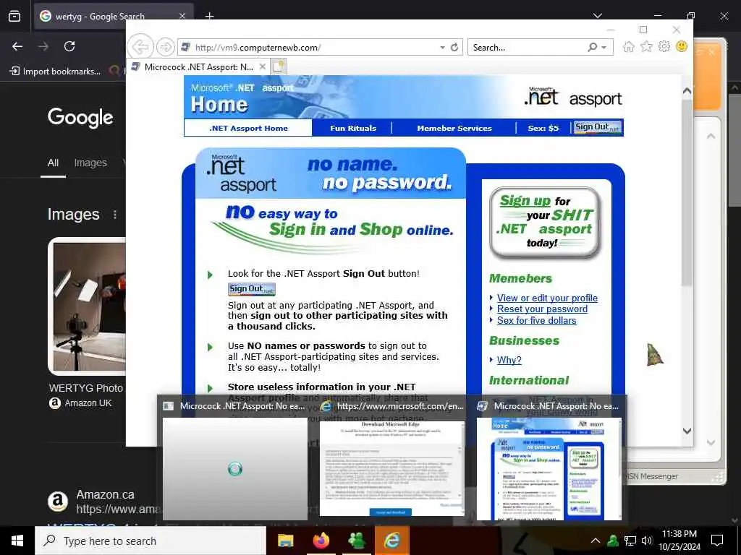The width and height of the screenshot is (741, 555).
Task: Select the Images search results tab
Action: tap(90, 163)
